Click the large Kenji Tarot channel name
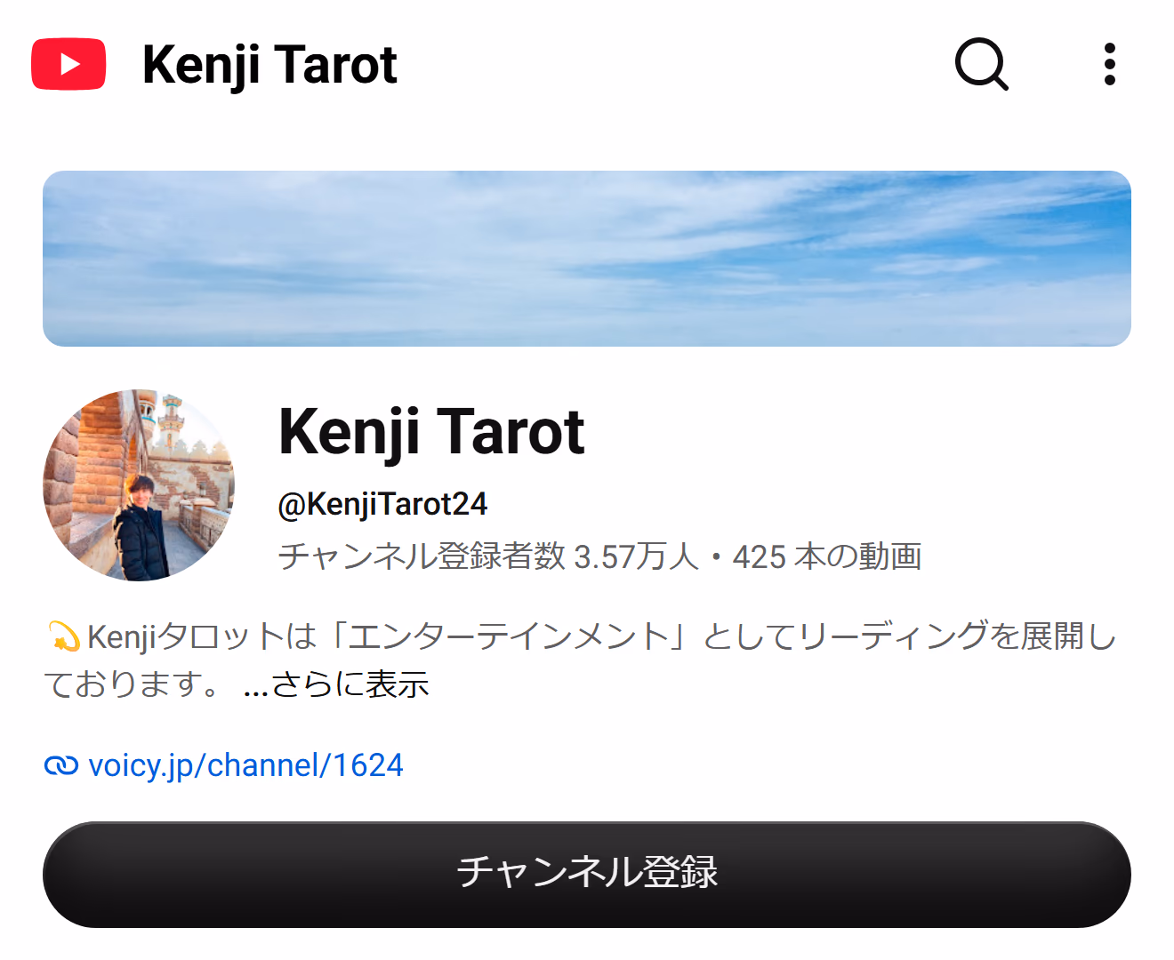1174x960 pixels. tap(431, 432)
